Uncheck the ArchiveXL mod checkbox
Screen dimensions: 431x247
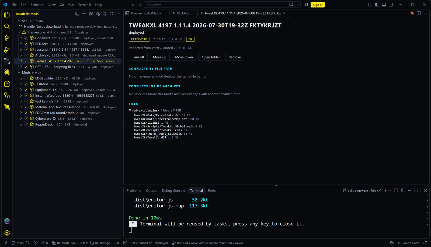tap(26, 55)
